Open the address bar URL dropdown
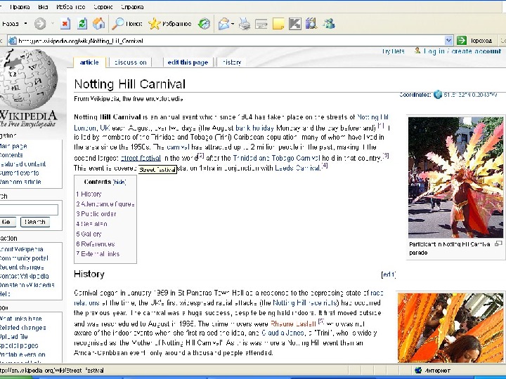 (448, 41)
